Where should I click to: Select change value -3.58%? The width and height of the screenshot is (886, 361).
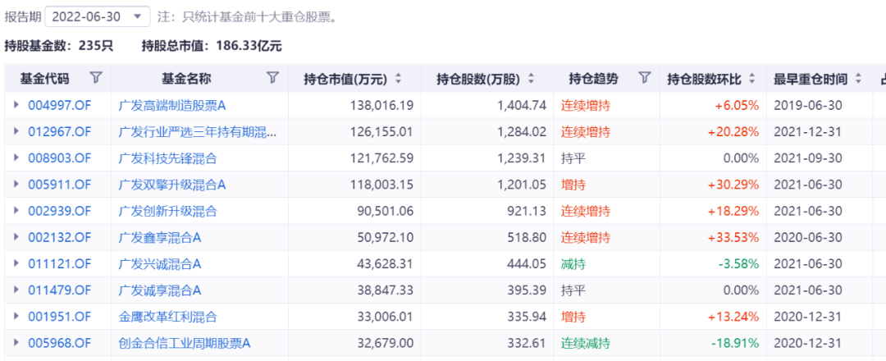pyautogui.click(x=738, y=264)
